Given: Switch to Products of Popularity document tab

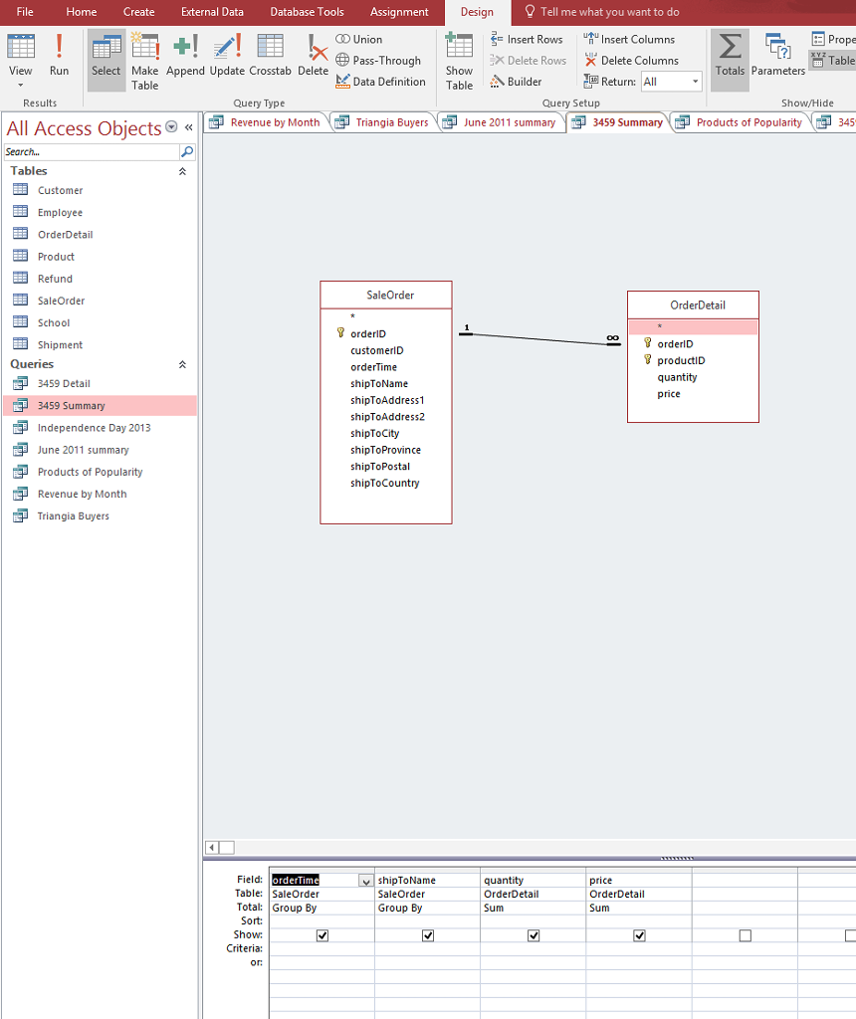Looking at the screenshot, I should coord(740,122).
